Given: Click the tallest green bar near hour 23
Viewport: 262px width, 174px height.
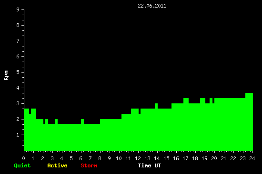Looking at the screenshot, I should click(x=249, y=122).
